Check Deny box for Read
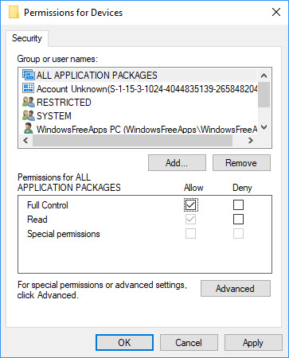The image size is (289, 358). (x=238, y=220)
